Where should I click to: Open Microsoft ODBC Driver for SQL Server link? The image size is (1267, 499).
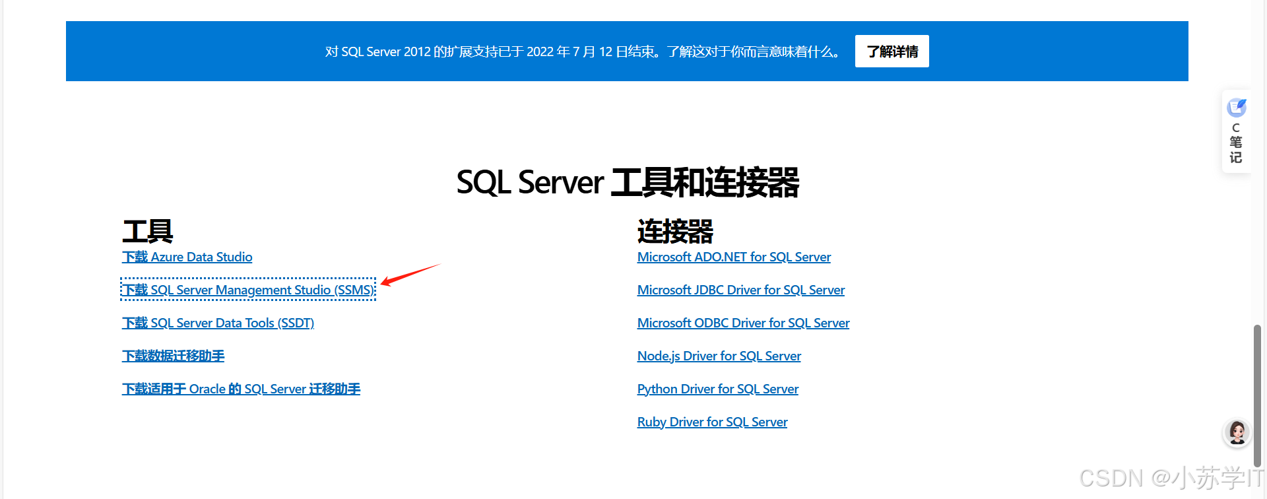coord(743,323)
